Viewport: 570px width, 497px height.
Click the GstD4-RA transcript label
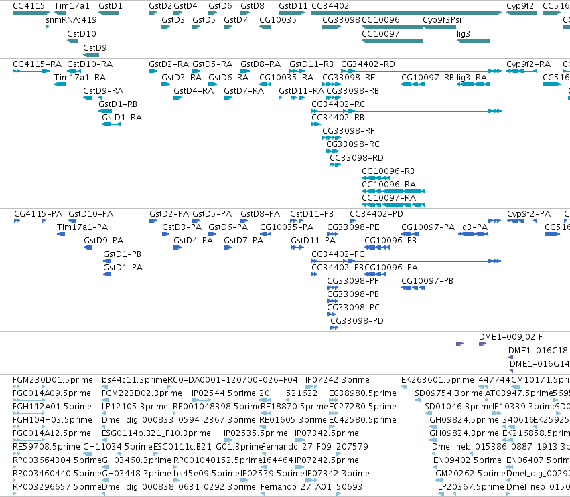[x=194, y=91]
